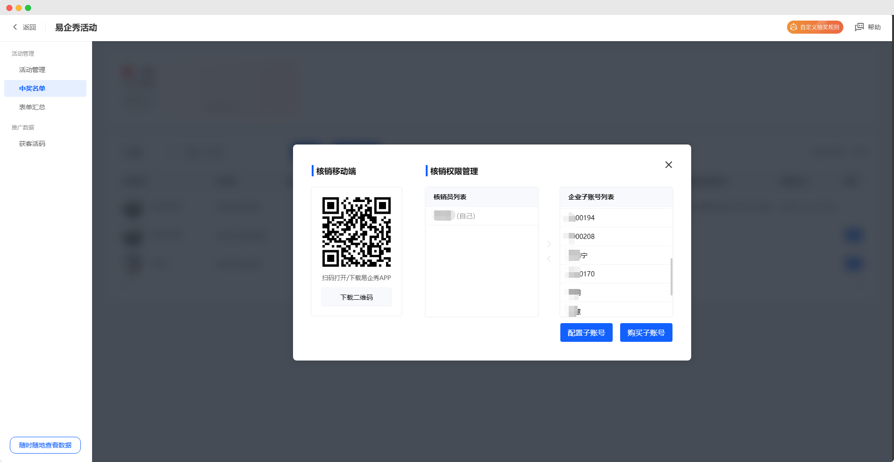894x462 pixels.
Task: Click the 扫码打开/下载易企秀APP text
Action: (356, 278)
